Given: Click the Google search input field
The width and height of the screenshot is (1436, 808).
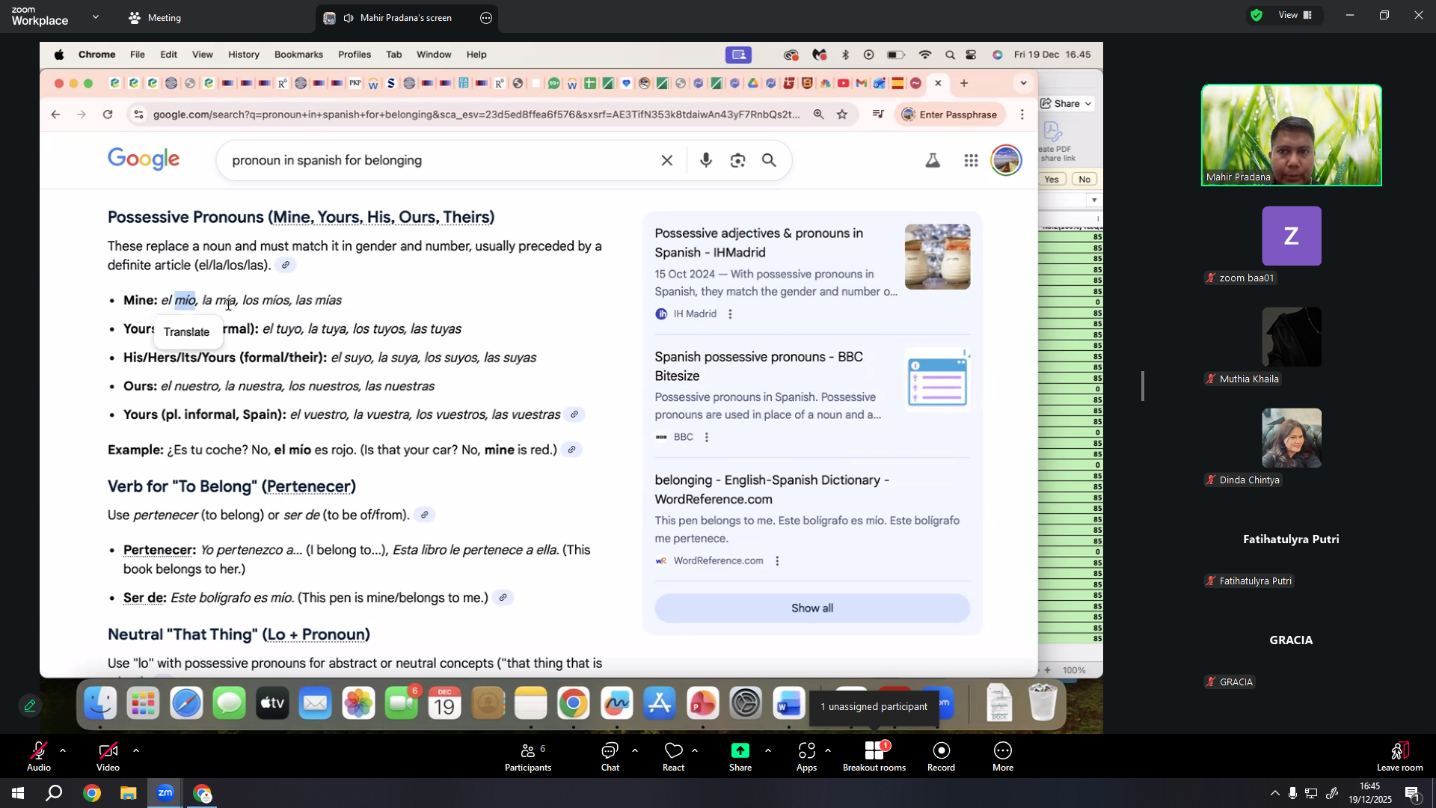Looking at the screenshot, I should (x=441, y=160).
